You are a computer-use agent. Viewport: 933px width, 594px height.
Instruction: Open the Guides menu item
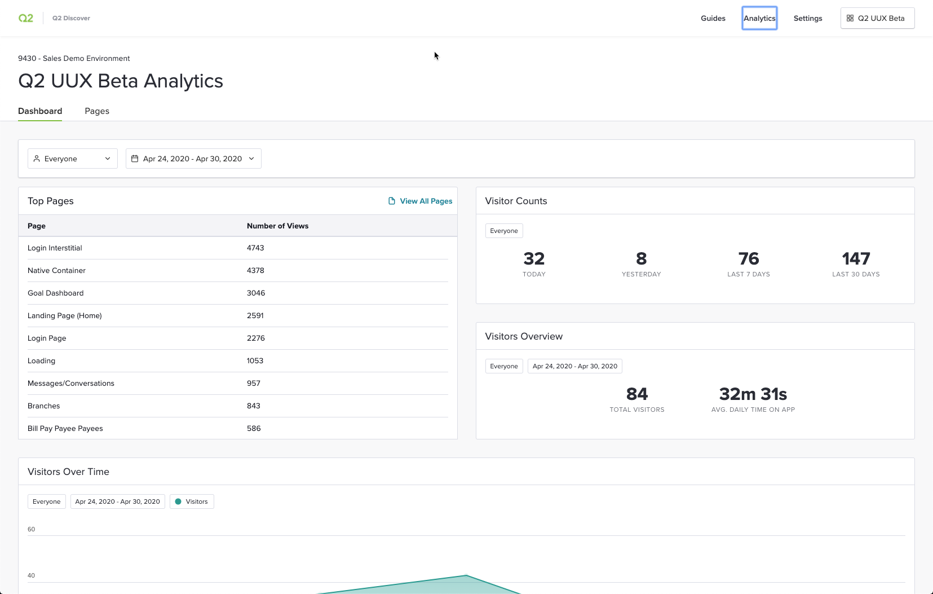pyautogui.click(x=713, y=18)
